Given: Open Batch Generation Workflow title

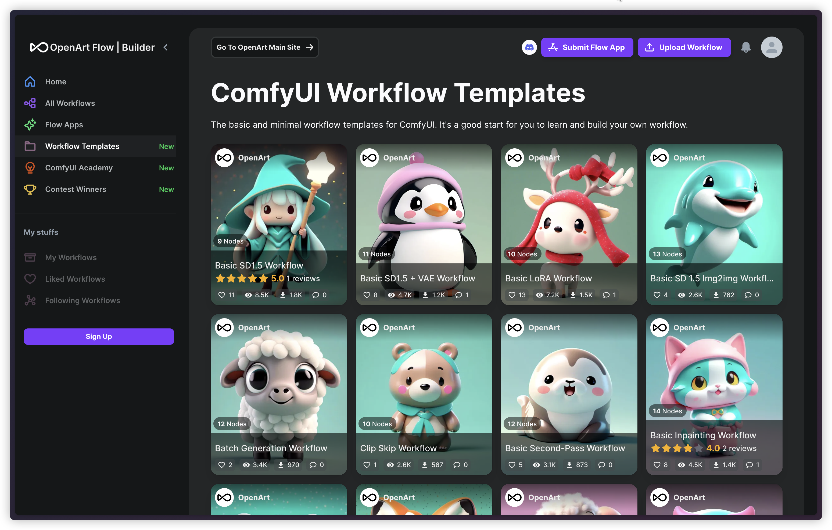Looking at the screenshot, I should tap(271, 448).
